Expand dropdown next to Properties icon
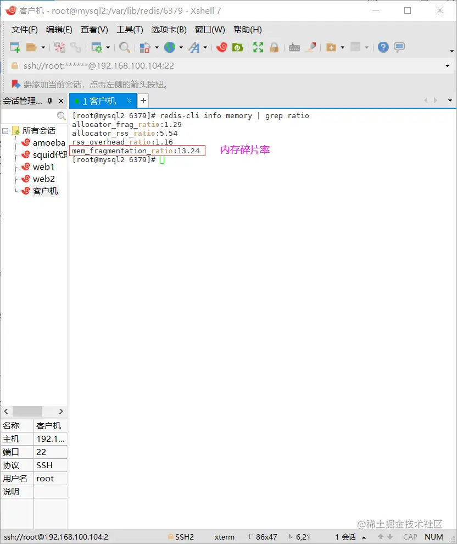Image resolution: width=457 pixels, height=544 pixels. tap(108, 47)
